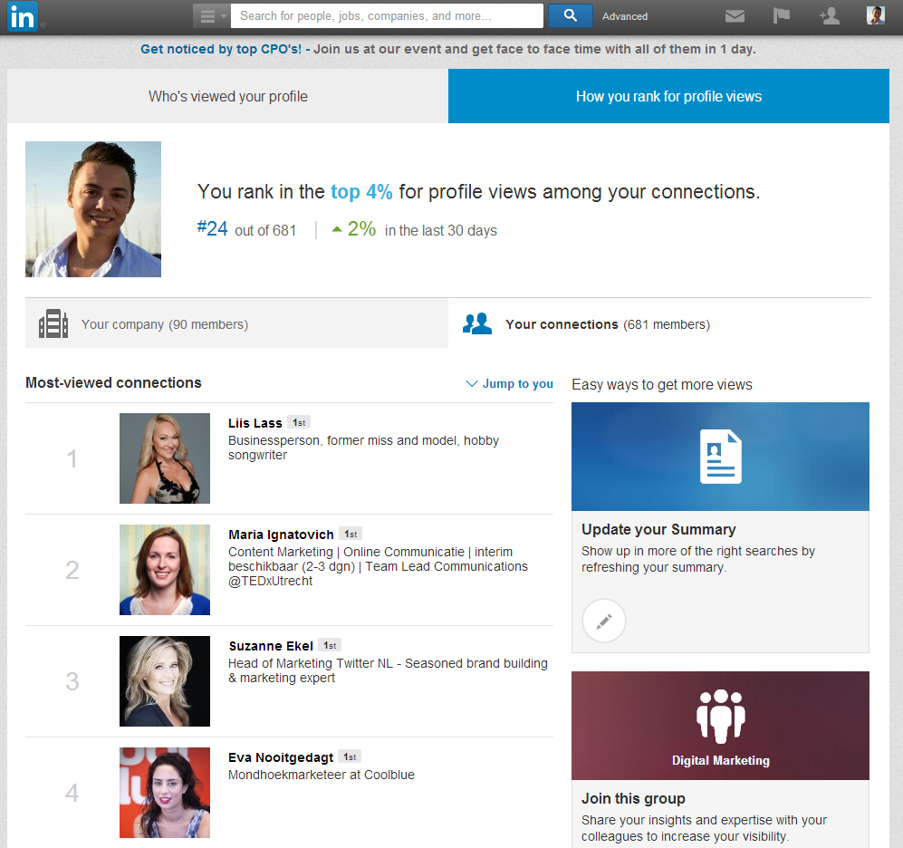Click the pencil edit summary icon
903x848 pixels.
click(604, 622)
